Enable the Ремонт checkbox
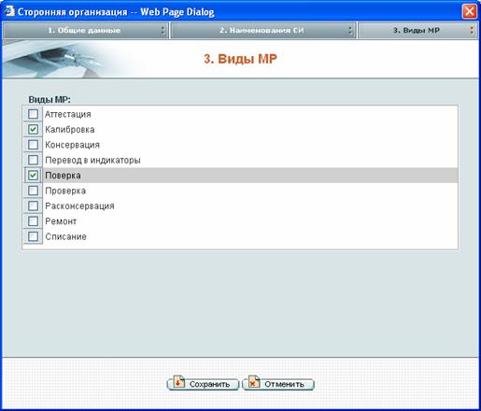481x411 pixels. [33, 221]
